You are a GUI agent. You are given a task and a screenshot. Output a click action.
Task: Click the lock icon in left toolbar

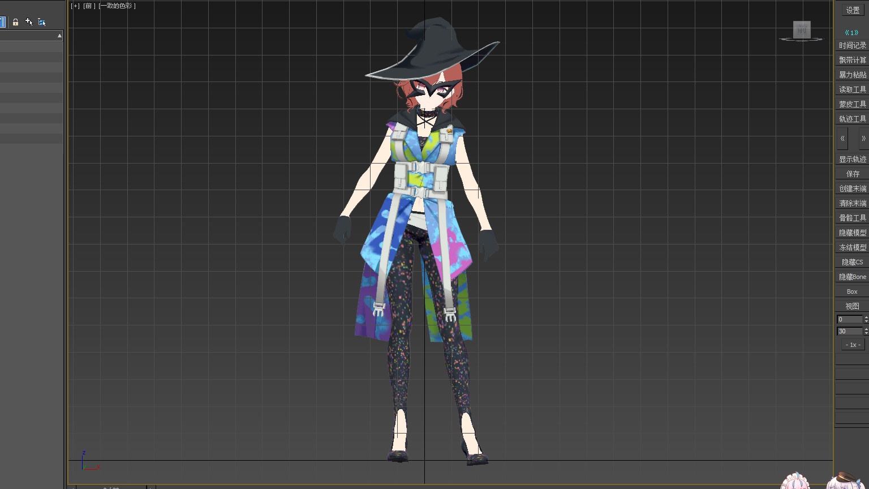pos(16,22)
